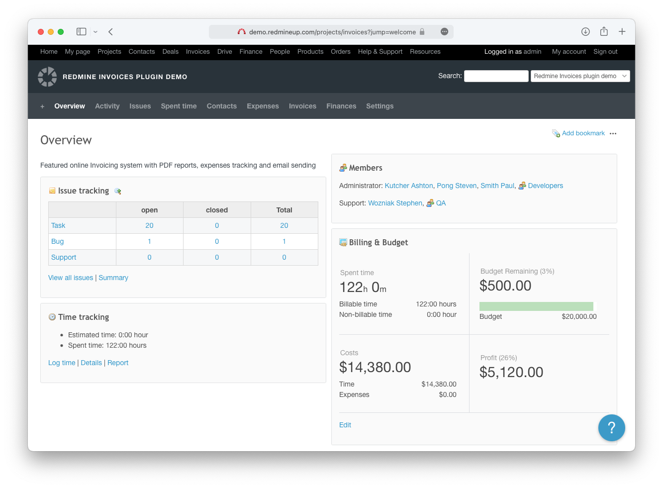This screenshot has width=663, height=488.
Task: Open the three-dots actions menu near bookmark
Action: [613, 133]
